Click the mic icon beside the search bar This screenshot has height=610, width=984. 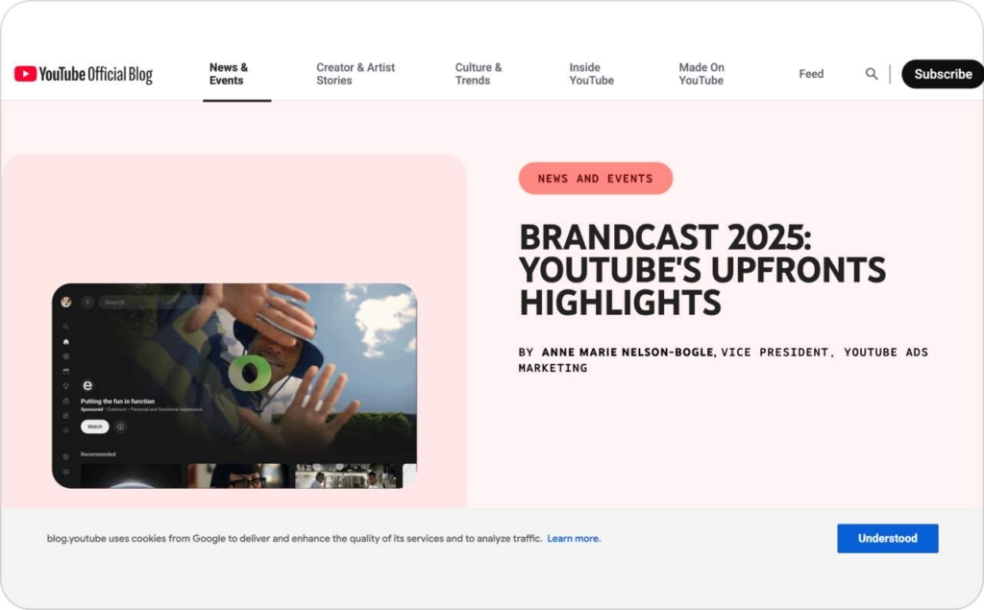pyautogui.click(x=86, y=301)
